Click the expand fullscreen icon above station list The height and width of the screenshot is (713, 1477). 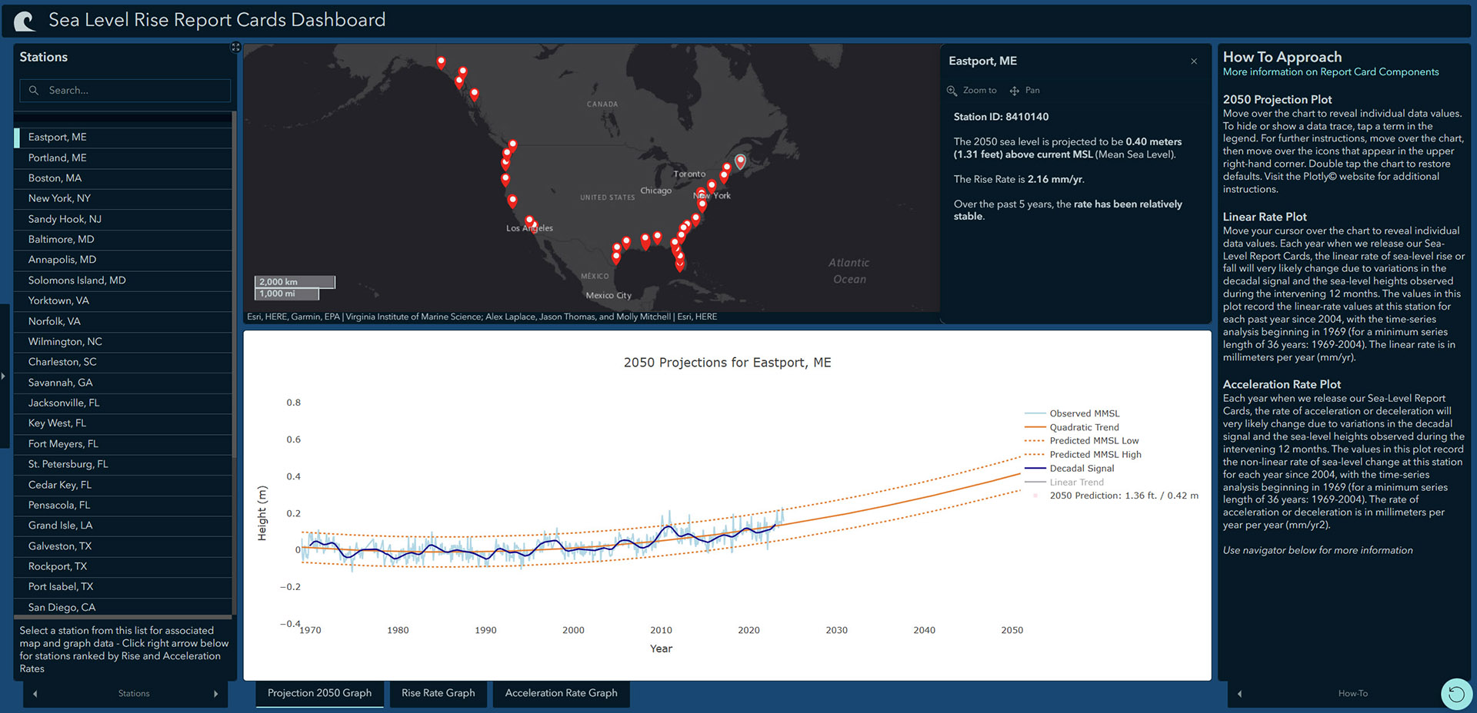[235, 48]
